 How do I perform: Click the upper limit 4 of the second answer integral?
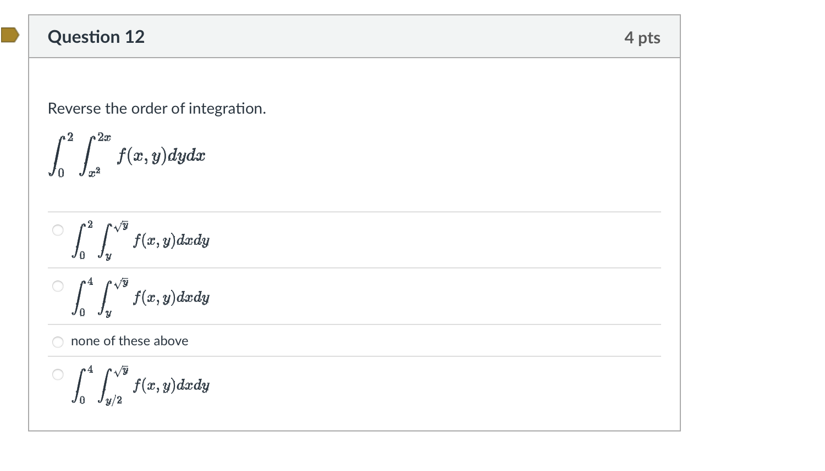(x=90, y=282)
